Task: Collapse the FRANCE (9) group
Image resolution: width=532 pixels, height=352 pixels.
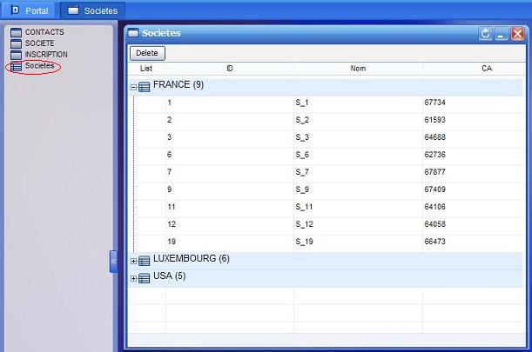Action: point(134,87)
